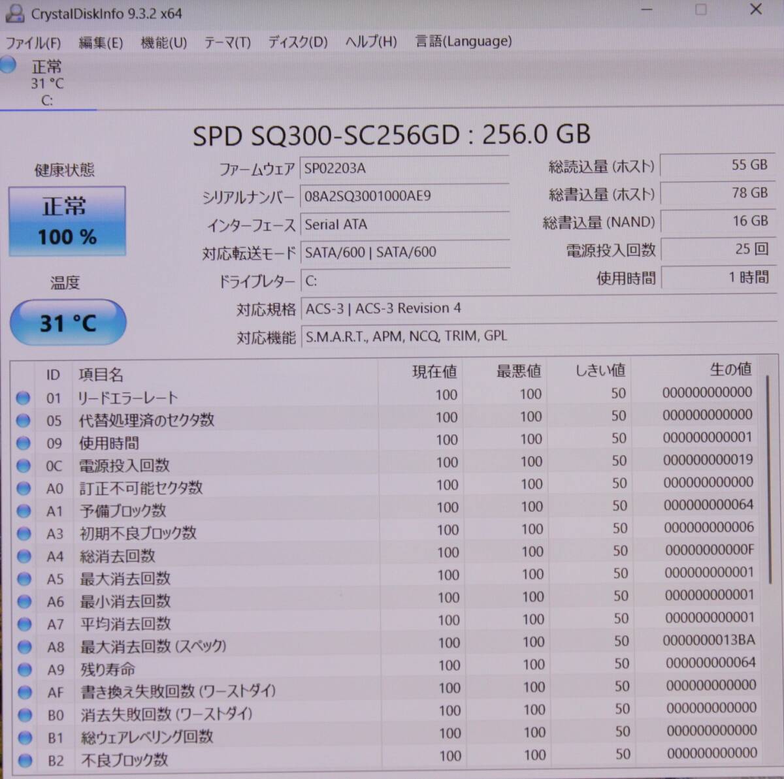784x779 pixels.
Task: Click the status indicator for 代替処理済のセクタ数
Action: click(x=23, y=420)
